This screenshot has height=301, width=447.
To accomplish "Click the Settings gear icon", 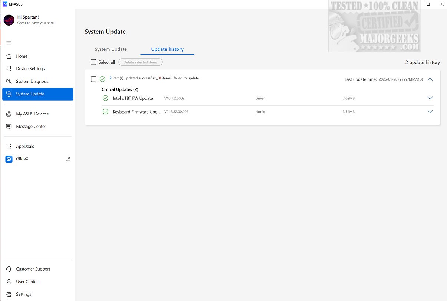I will coord(9,294).
